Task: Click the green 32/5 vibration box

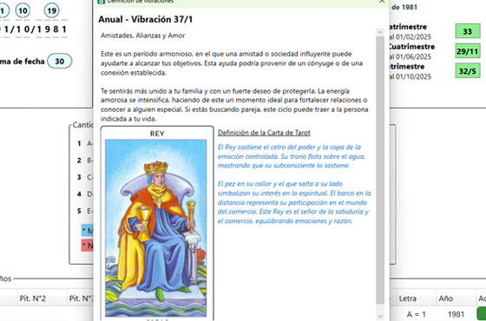Action: (x=468, y=70)
